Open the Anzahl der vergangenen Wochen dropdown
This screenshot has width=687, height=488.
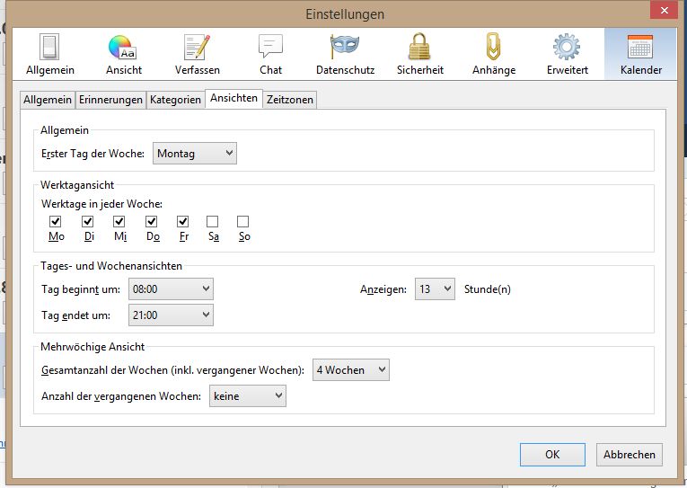pos(247,395)
